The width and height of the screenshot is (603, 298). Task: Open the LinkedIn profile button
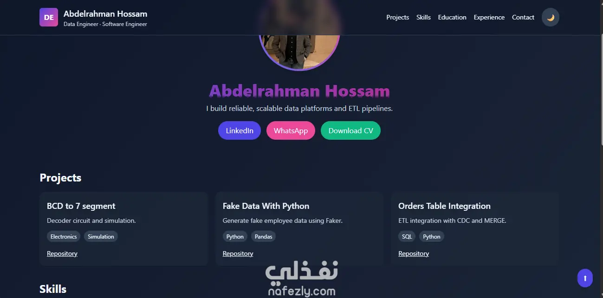[x=240, y=130]
